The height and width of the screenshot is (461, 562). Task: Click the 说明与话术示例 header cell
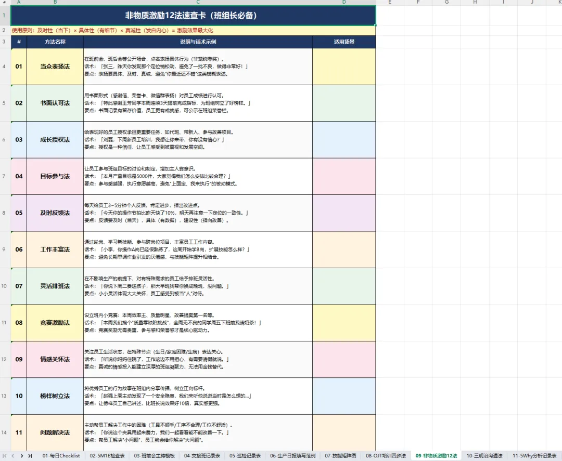tap(198, 42)
